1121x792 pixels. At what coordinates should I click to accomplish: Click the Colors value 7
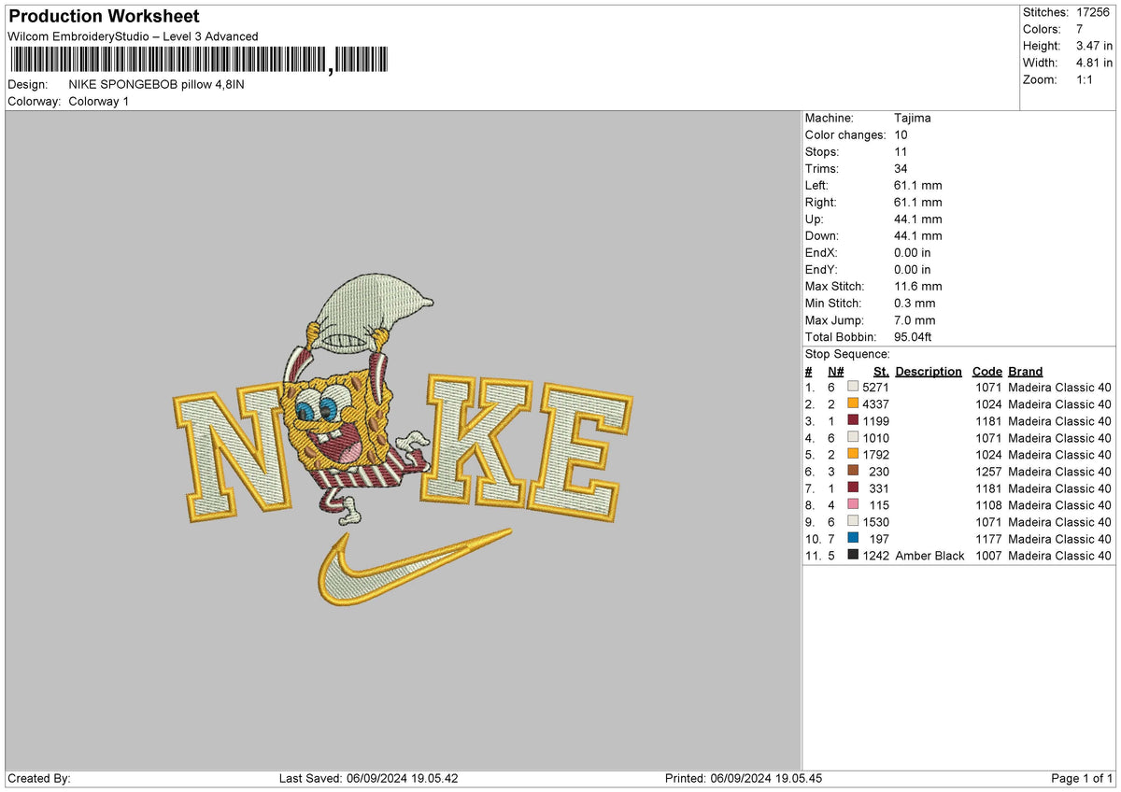[x=1080, y=29]
